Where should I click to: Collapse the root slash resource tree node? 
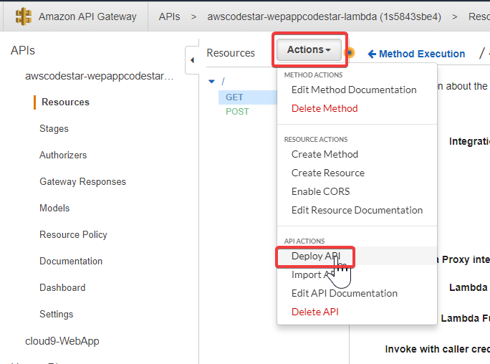[211, 82]
